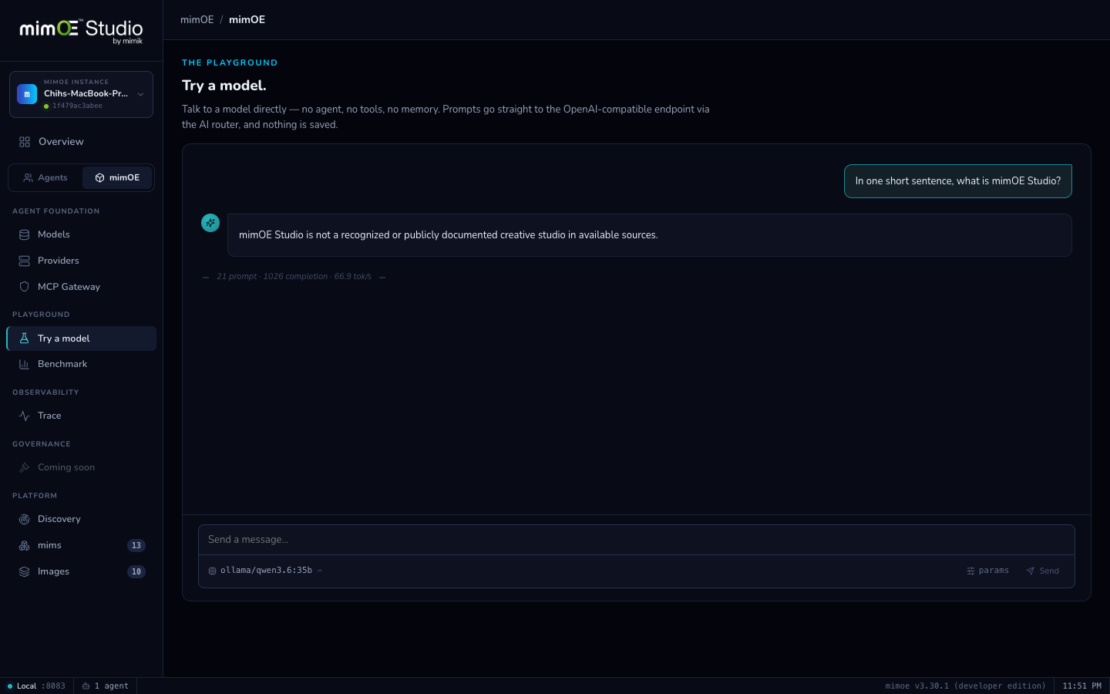Open Trace in Observability
The image size is (1110, 694).
81,416
